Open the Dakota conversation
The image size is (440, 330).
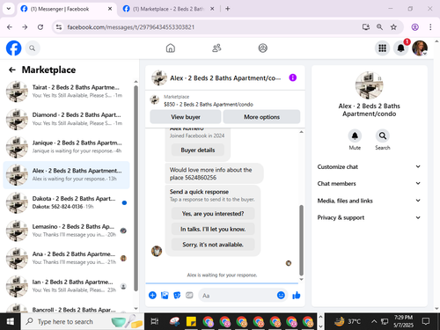click(67, 202)
